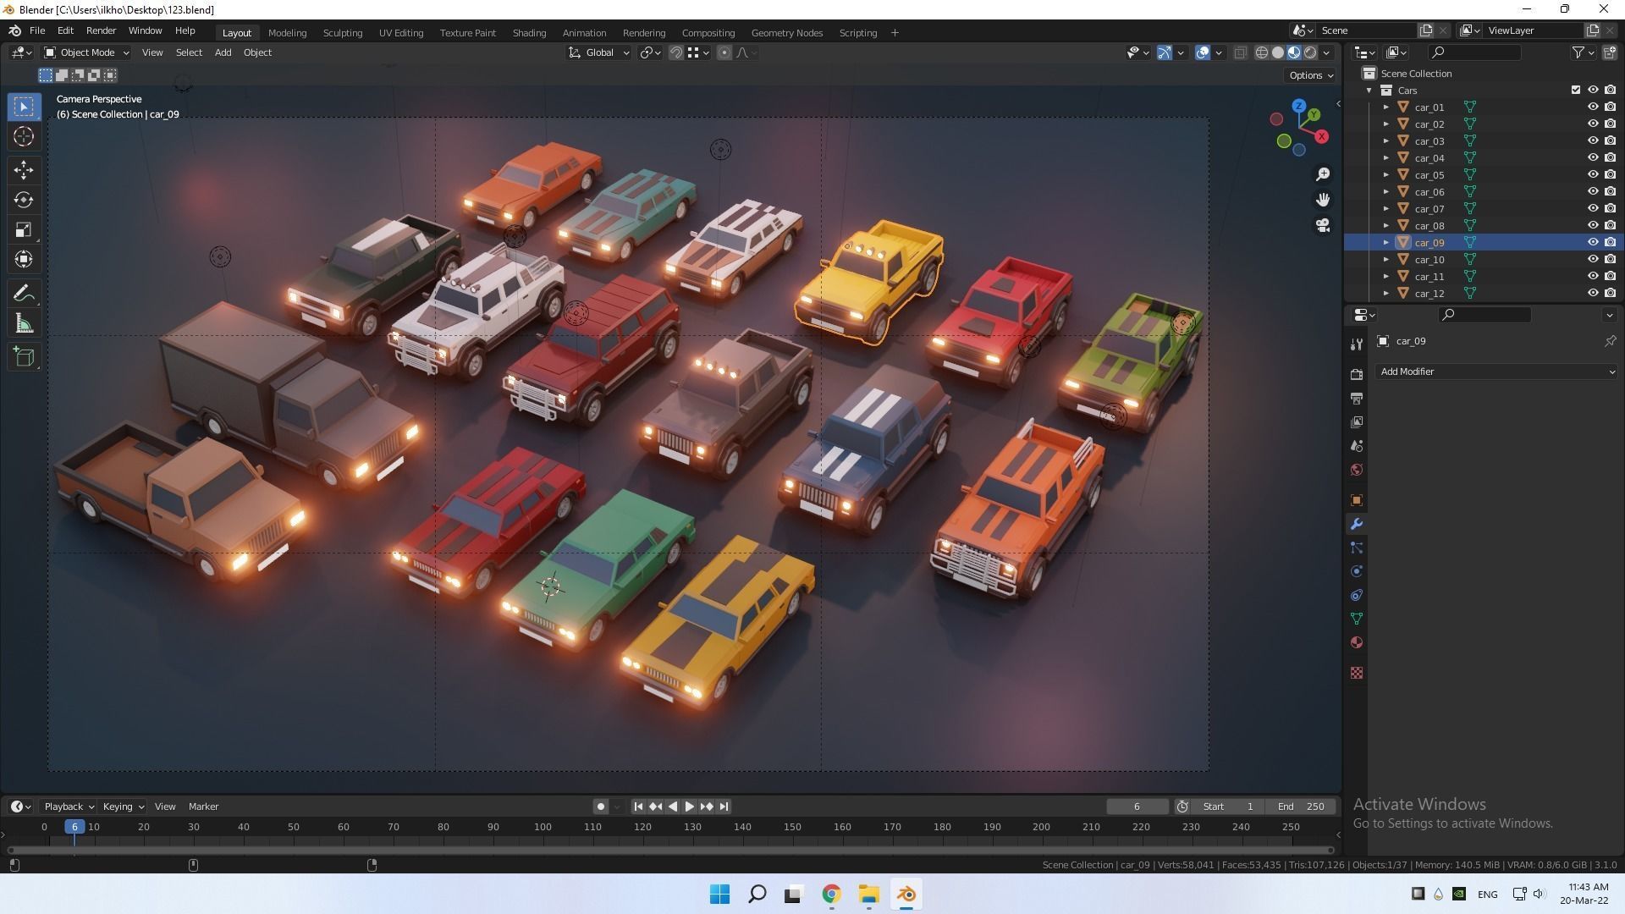Switch to the Modeling workspace tab

point(287,33)
